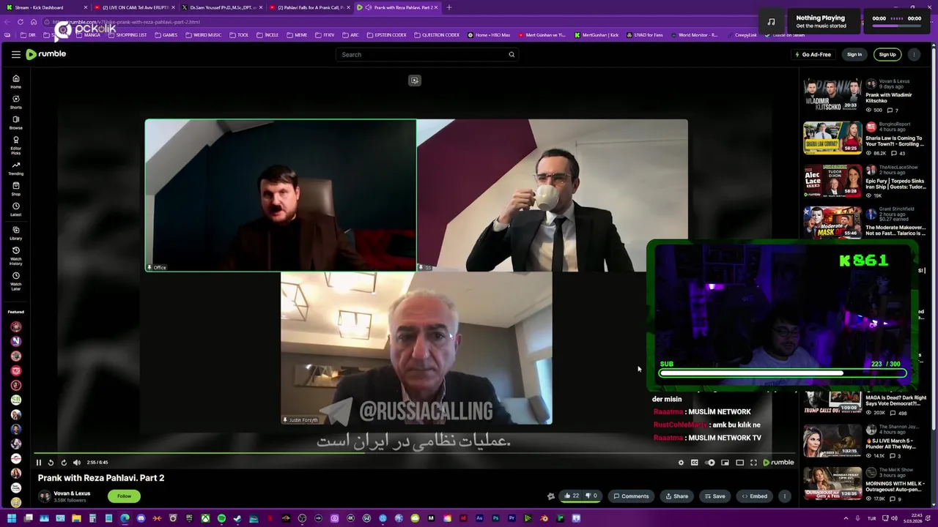Open video player settings gear
Image resolution: width=938 pixels, height=527 pixels.
pyautogui.click(x=681, y=463)
